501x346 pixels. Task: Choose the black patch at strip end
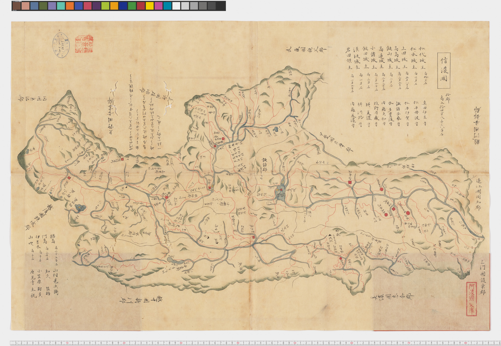point(220,6)
